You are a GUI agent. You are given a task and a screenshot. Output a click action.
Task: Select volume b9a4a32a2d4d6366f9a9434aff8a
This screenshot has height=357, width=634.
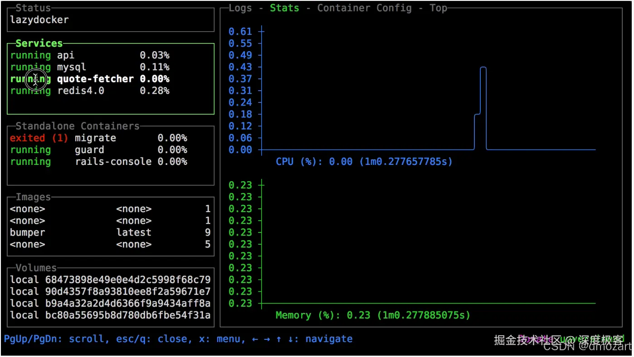[110, 303]
